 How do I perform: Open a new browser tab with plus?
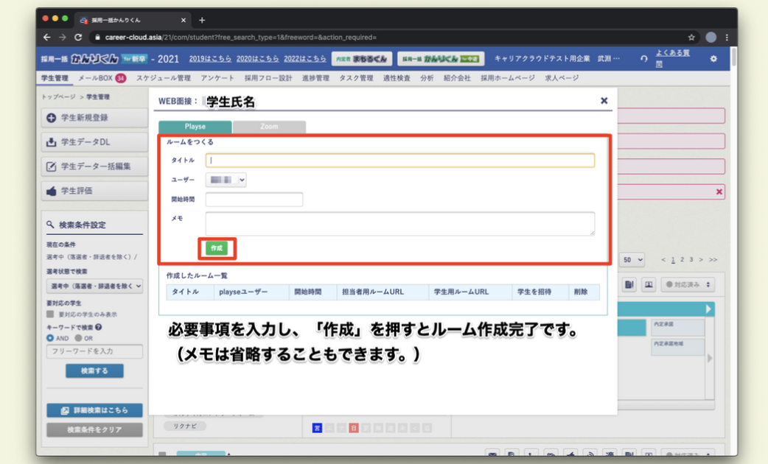[x=202, y=20]
